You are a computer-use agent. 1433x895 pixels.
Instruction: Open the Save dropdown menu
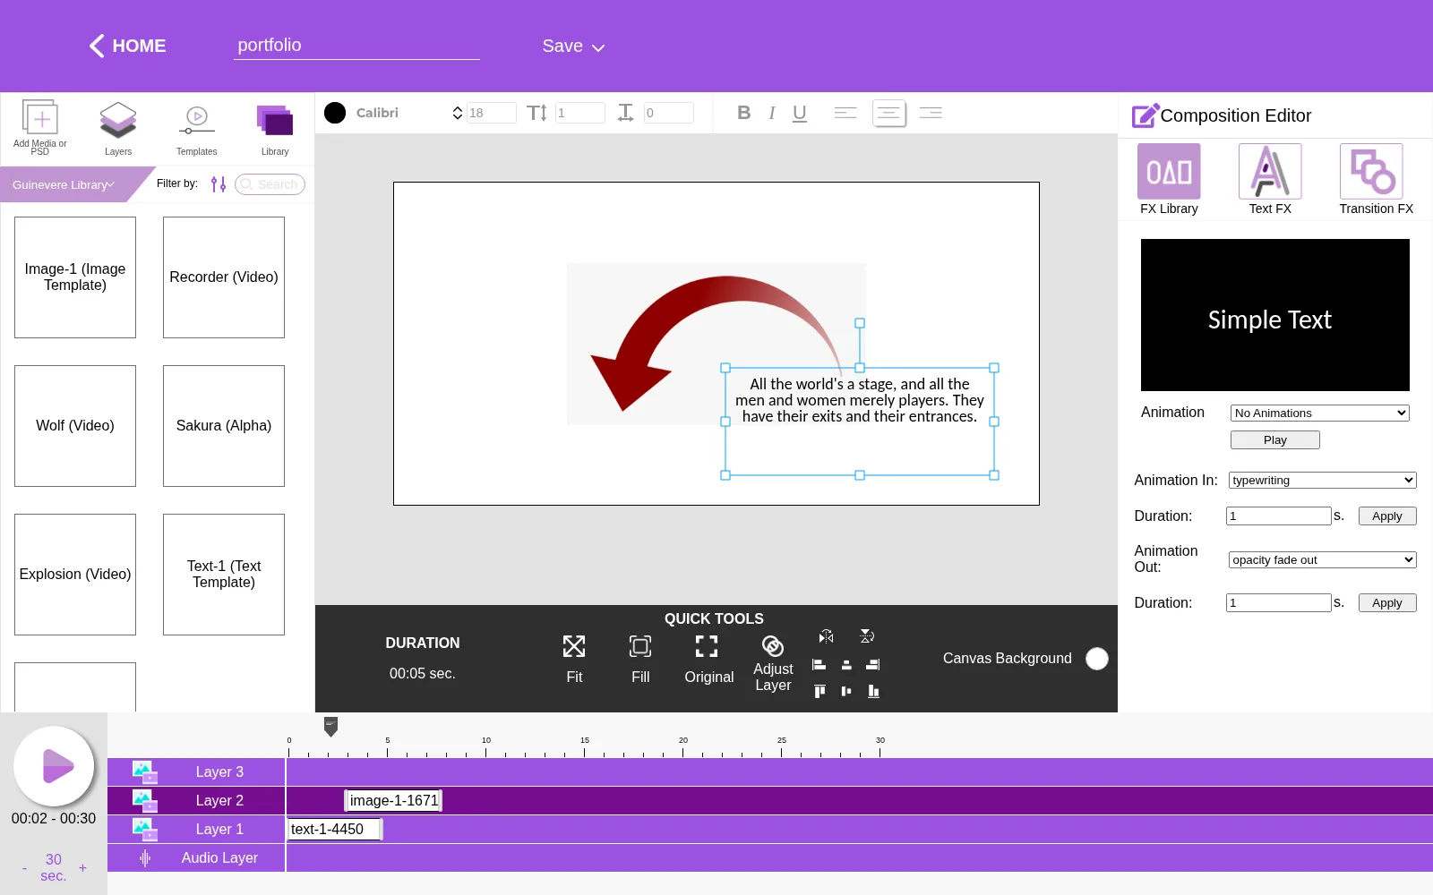pyautogui.click(x=573, y=47)
